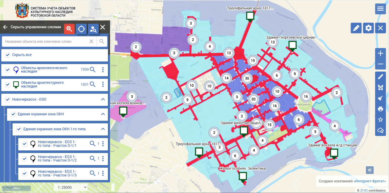This screenshot has height=193, width=389.
Task: Click the pencil edit button
Action: (x=356, y=28)
